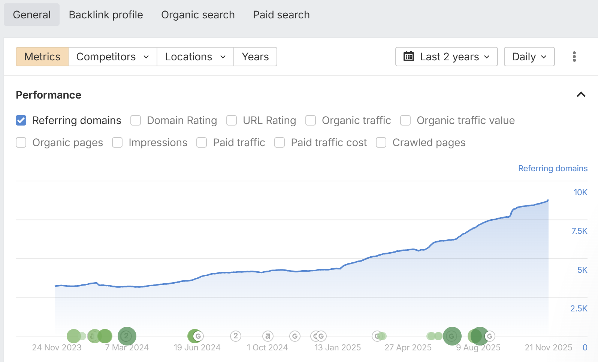
Task: Collapse the Performance section chevron
Action: point(581,94)
